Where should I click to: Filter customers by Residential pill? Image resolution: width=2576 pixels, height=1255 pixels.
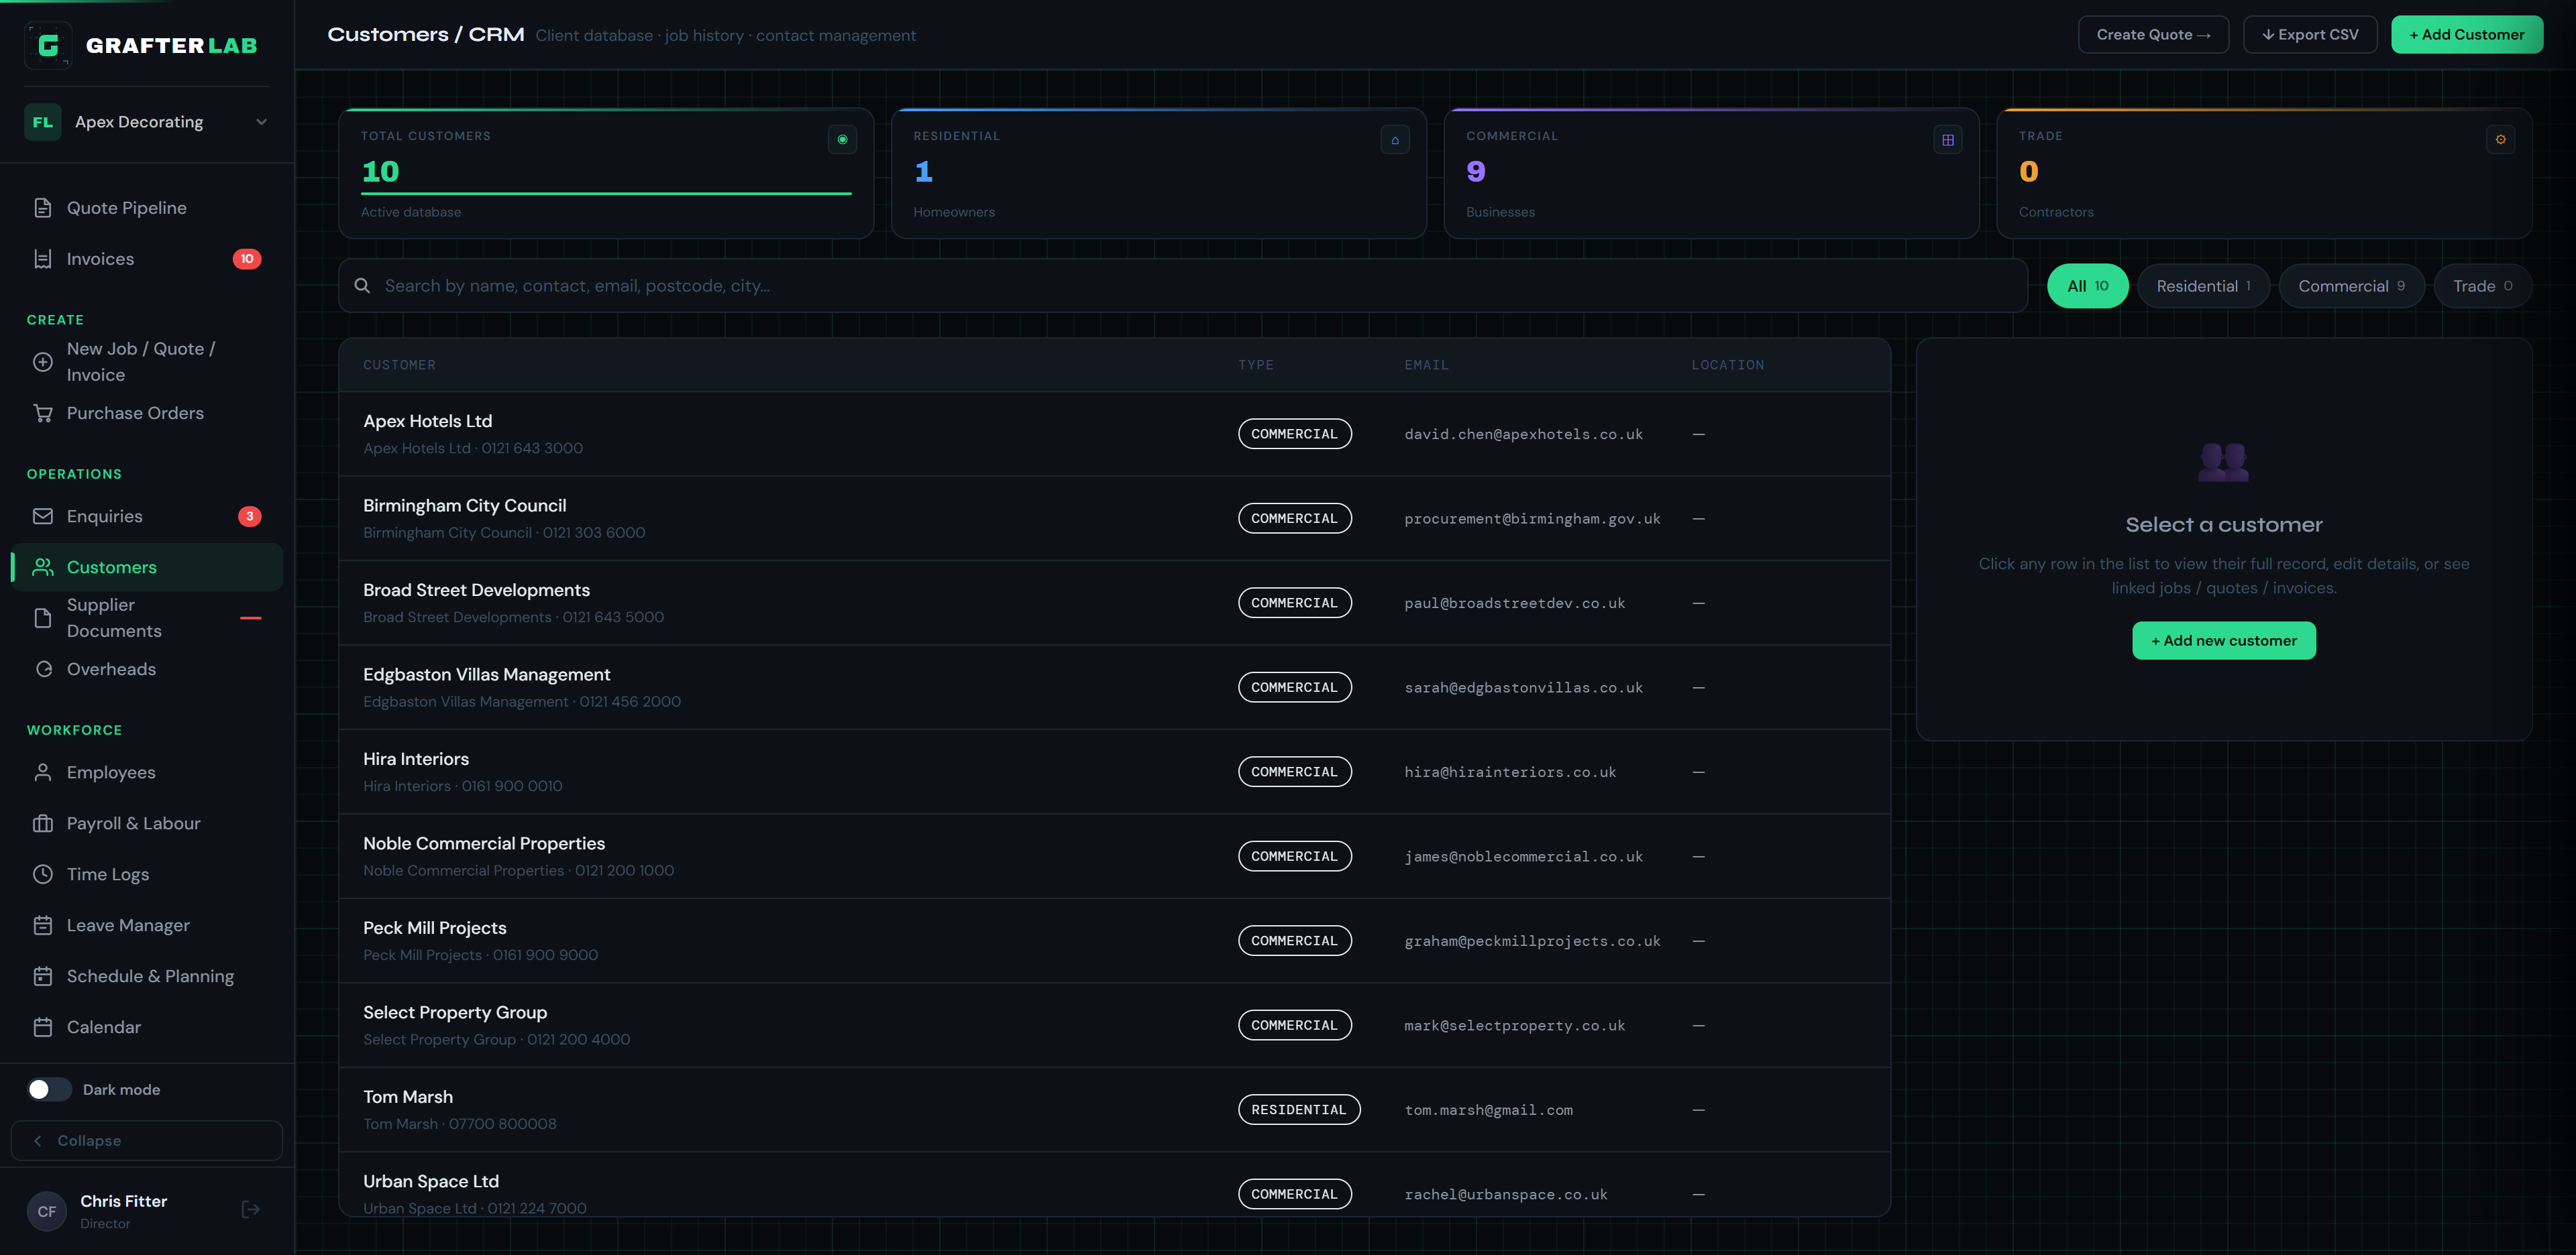click(2203, 286)
